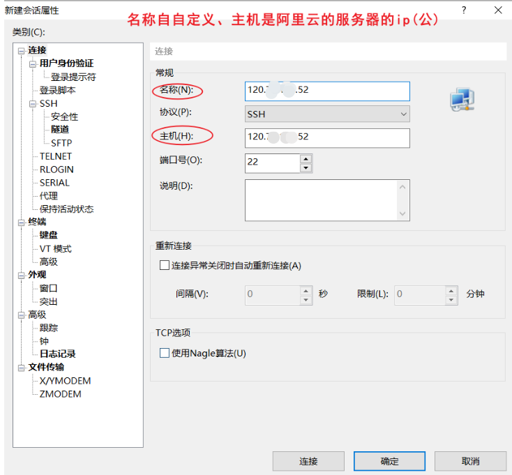Image resolution: width=512 pixels, height=475 pixels.
Task: Enable auto reconnect on abnormal close checkbox
Action: tap(164, 265)
